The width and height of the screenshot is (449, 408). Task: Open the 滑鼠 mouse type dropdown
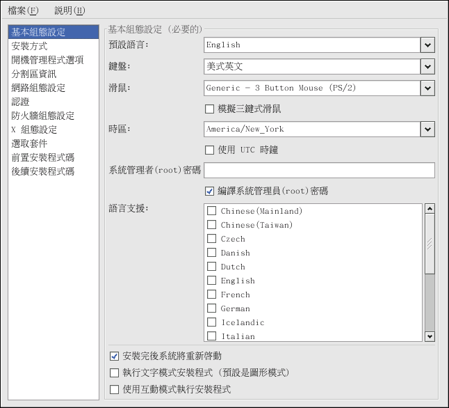[427, 88]
